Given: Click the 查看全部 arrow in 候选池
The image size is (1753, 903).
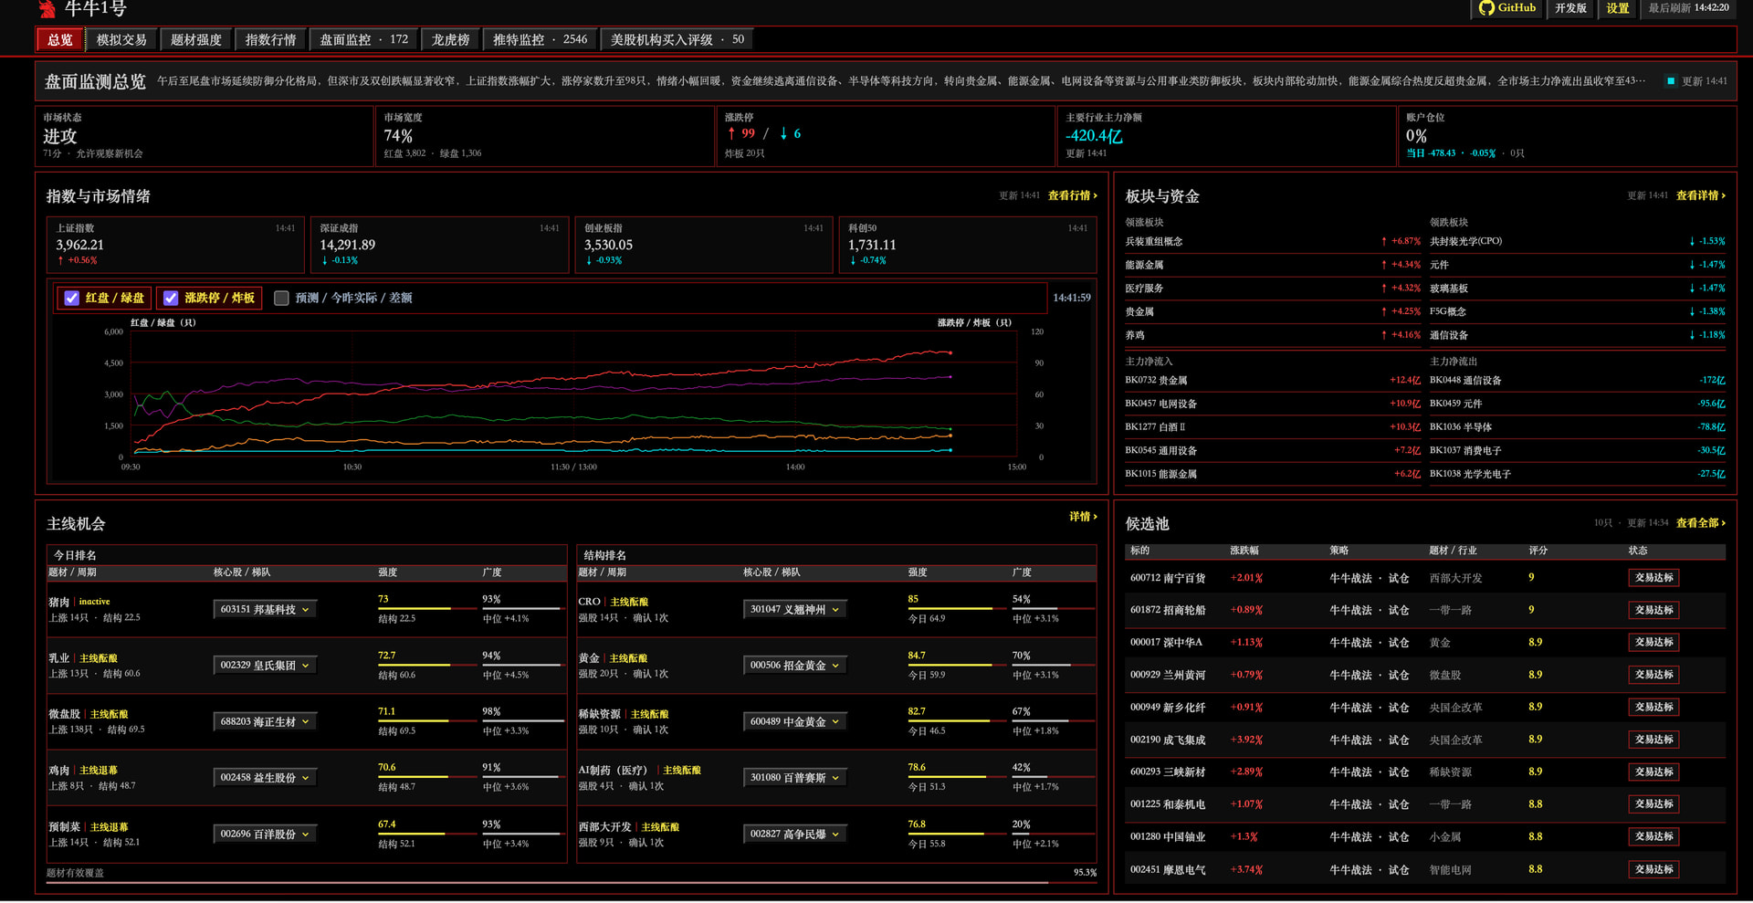Looking at the screenshot, I should click(1701, 523).
